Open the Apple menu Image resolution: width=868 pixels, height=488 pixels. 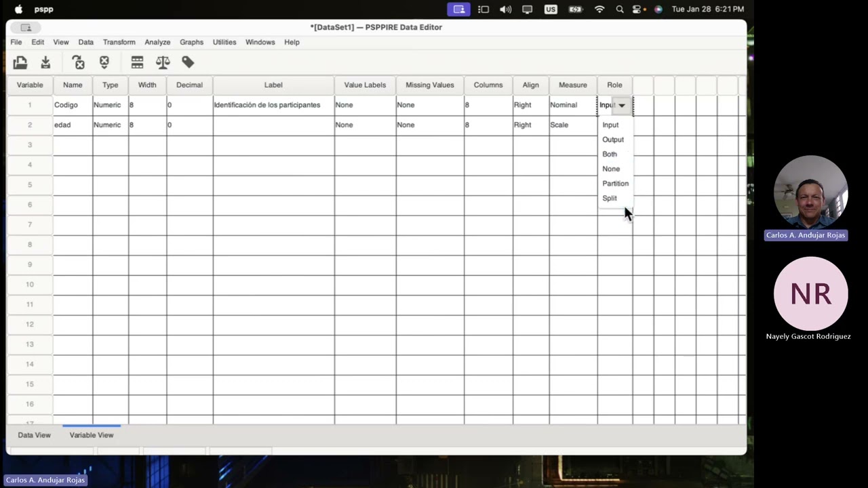18,9
